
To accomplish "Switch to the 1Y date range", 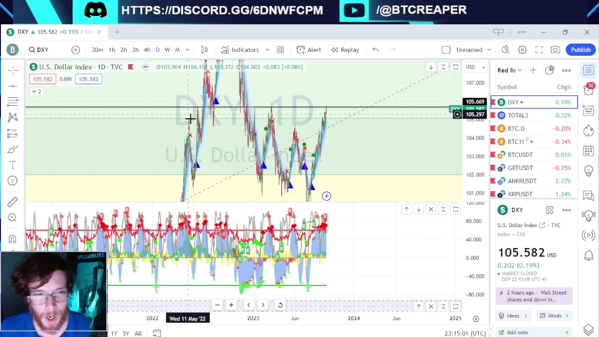I will pyautogui.click(x=114, y=333).
